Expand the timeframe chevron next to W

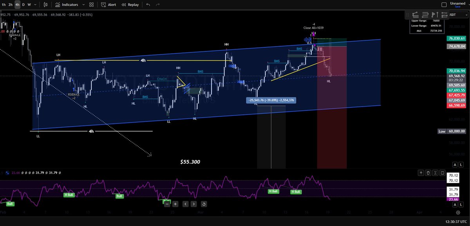tap(35, 5)
